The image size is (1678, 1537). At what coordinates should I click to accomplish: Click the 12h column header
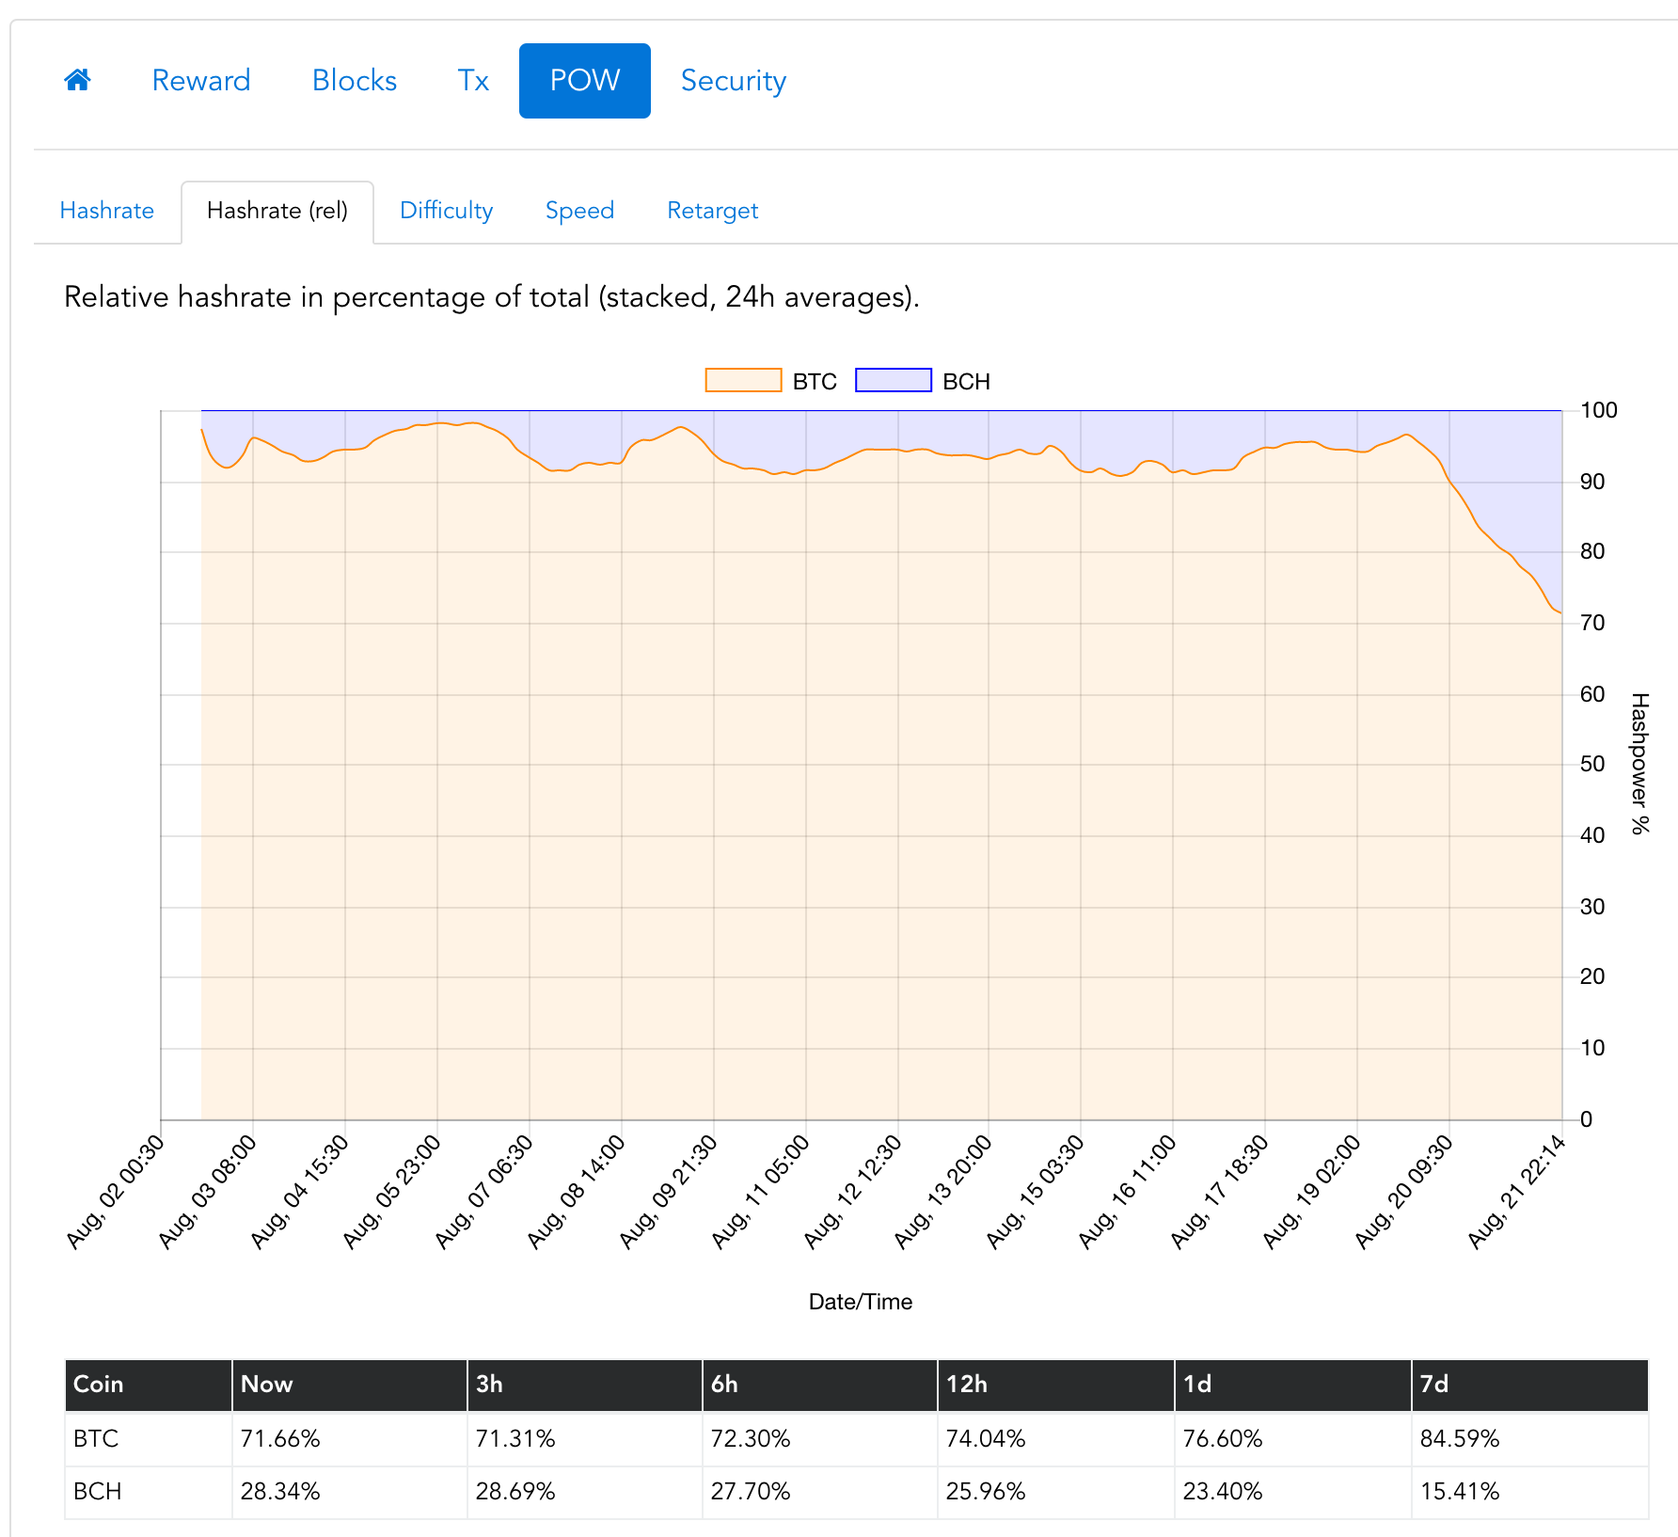coord(968,1385)
